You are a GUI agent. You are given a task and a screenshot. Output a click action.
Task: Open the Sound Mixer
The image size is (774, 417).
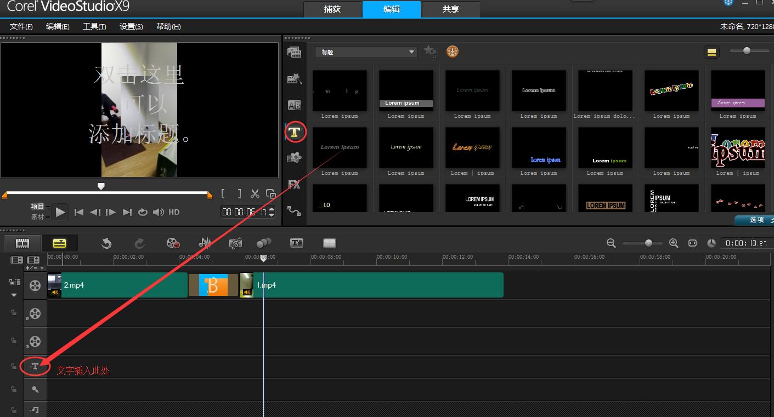click(x=205, y=243)
